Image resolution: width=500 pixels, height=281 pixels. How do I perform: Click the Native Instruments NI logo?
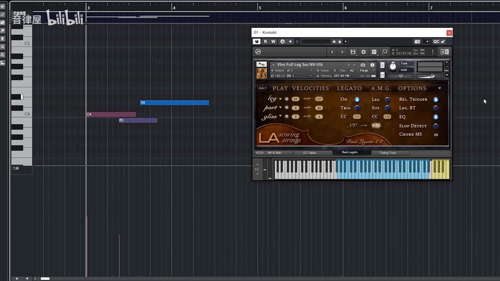[445, 52]
